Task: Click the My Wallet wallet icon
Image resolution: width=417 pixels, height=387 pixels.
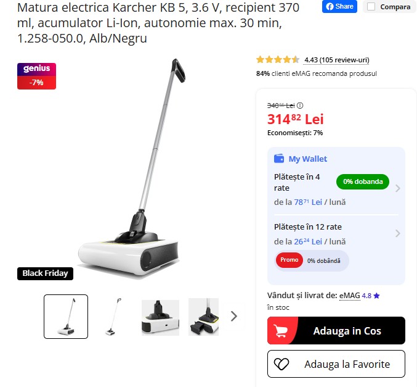Action: click(x=279, y=159)
